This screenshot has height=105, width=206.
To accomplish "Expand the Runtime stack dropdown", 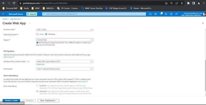I will 65,30.
